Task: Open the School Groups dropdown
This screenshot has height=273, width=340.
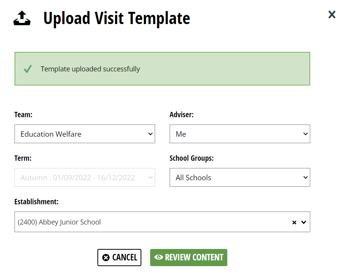Action: coord(240,178)
